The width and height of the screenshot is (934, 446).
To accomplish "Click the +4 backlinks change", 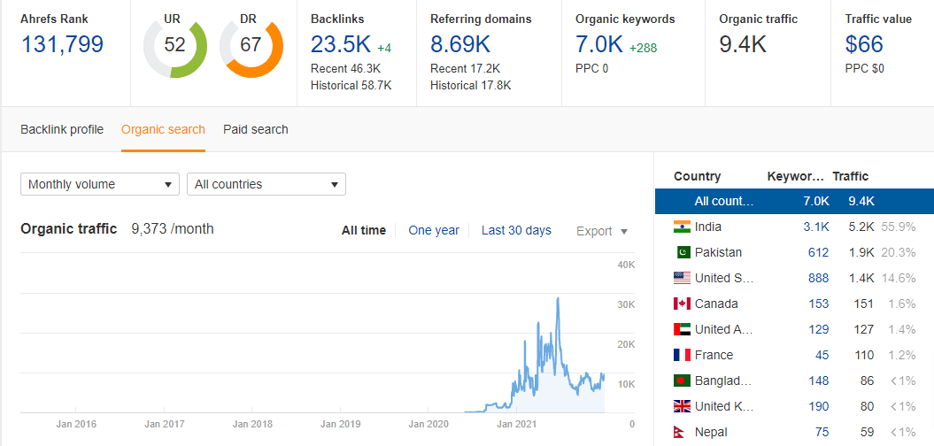I will pyautogui.click(x=384, y=49).
